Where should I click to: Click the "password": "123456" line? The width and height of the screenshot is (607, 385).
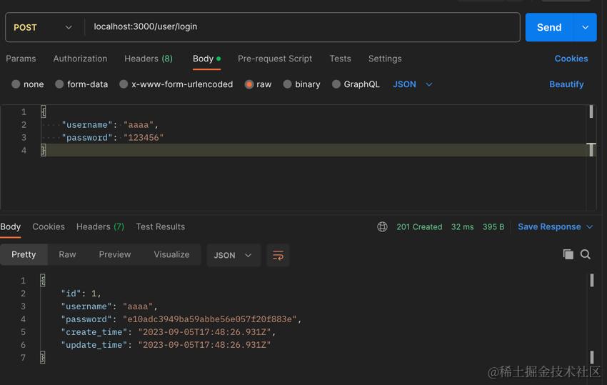[113, 137]
